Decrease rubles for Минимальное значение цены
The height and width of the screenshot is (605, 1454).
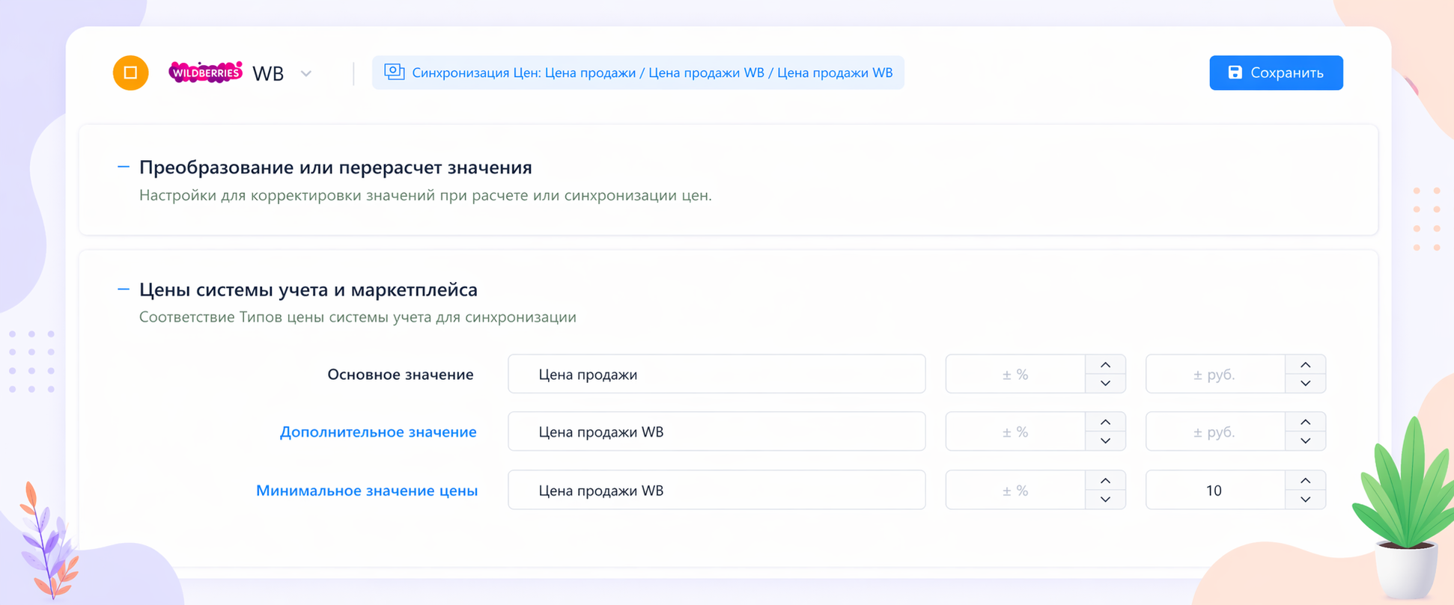coord(1305,499)
